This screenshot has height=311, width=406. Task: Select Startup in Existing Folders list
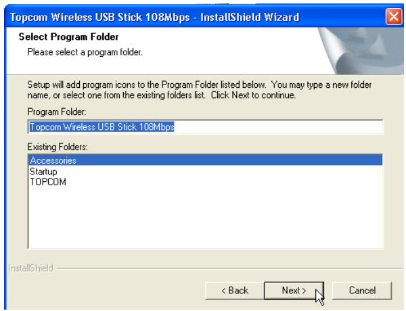43,172
